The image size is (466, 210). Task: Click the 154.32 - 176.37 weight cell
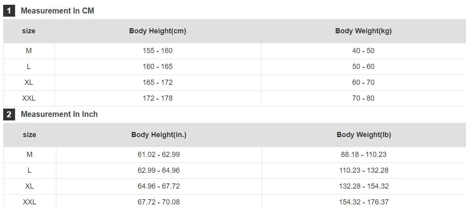[x=364, y=202]
